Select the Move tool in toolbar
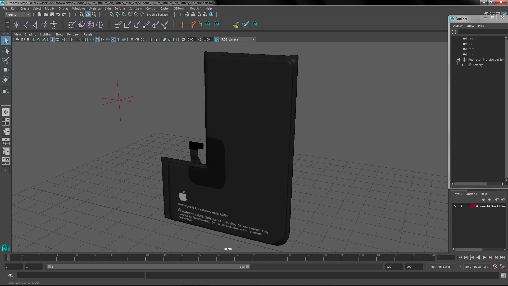The height and width of the screenshot is (286, 508). (x=6, y=70)
